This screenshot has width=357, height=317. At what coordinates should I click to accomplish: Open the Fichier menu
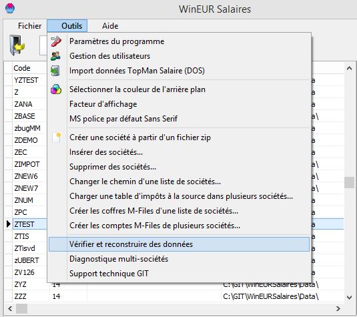[29, 26]
